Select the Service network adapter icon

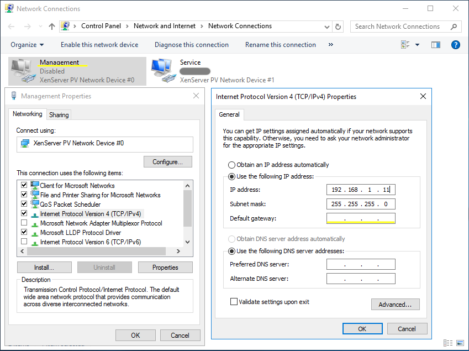[x=163, y=69]
